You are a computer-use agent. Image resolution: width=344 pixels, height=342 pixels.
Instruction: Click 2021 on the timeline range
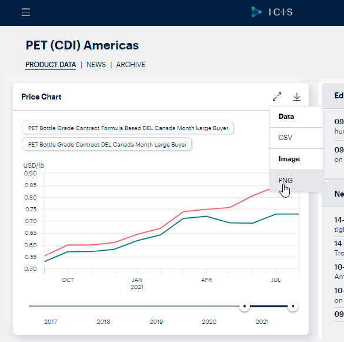tap(262, 322)
